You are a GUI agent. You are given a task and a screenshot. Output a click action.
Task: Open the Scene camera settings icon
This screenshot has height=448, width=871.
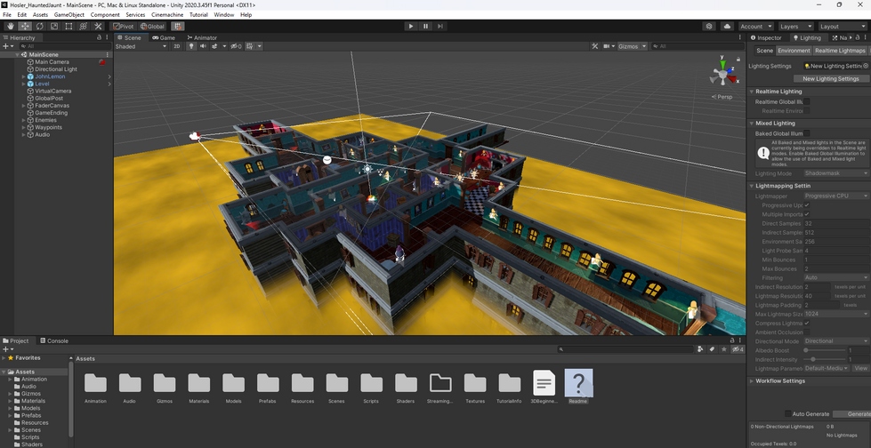point(607,46)
